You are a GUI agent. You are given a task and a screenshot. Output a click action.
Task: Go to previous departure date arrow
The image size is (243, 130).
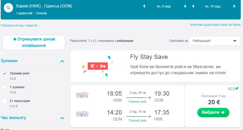[x=144, y=6]
